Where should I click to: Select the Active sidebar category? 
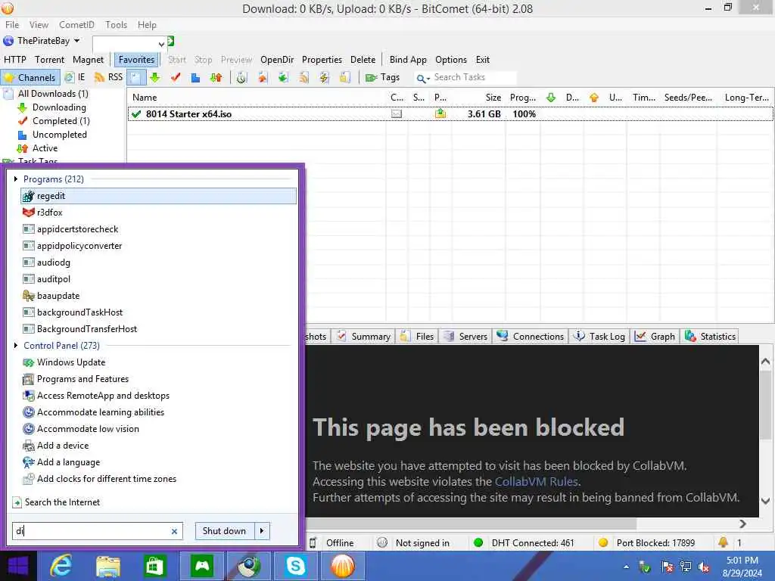(45, 148)
